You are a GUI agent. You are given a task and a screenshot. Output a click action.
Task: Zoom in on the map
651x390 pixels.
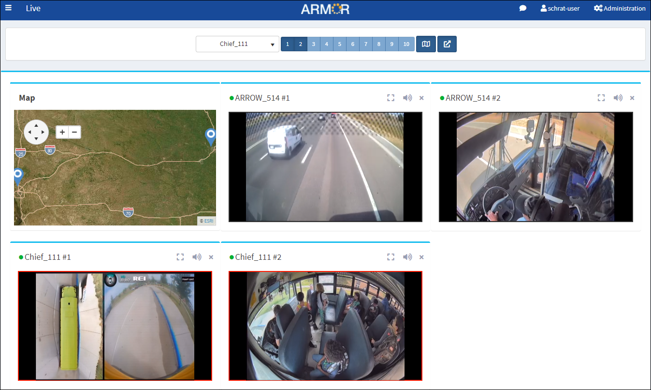pyautogui.click(x=62, y=132)
